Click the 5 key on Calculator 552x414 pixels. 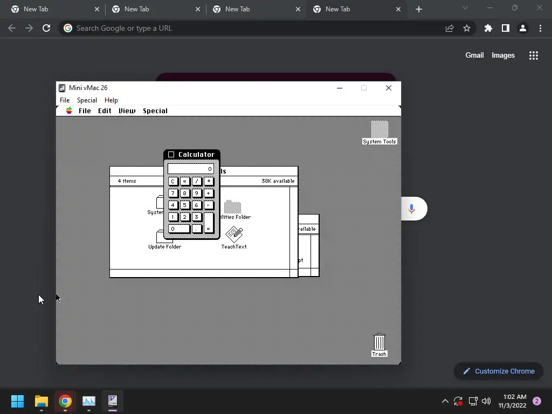(x=184, y=205)
